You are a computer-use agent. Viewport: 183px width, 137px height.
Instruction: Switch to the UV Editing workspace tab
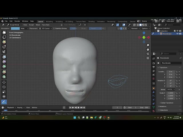coord(69,21)
